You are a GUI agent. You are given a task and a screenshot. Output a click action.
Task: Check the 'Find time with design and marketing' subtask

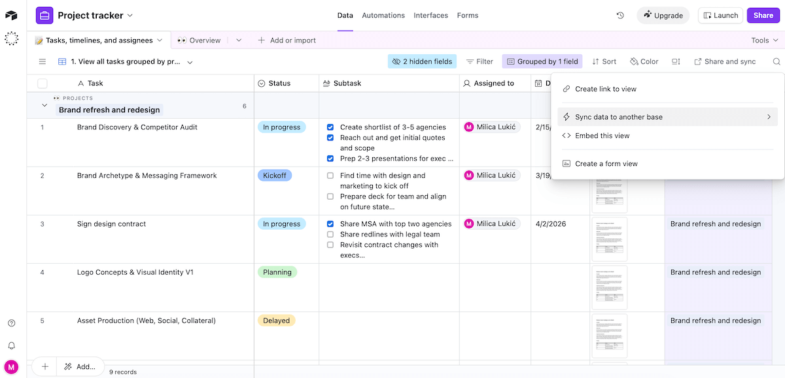pos(331,175)
